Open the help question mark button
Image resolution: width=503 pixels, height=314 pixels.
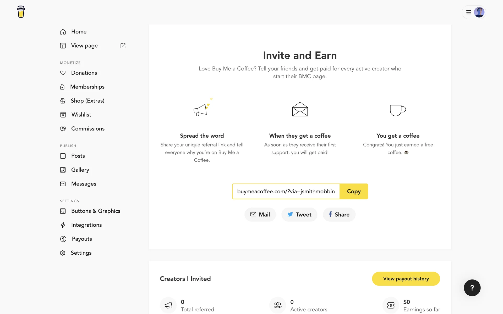point(472,288)
